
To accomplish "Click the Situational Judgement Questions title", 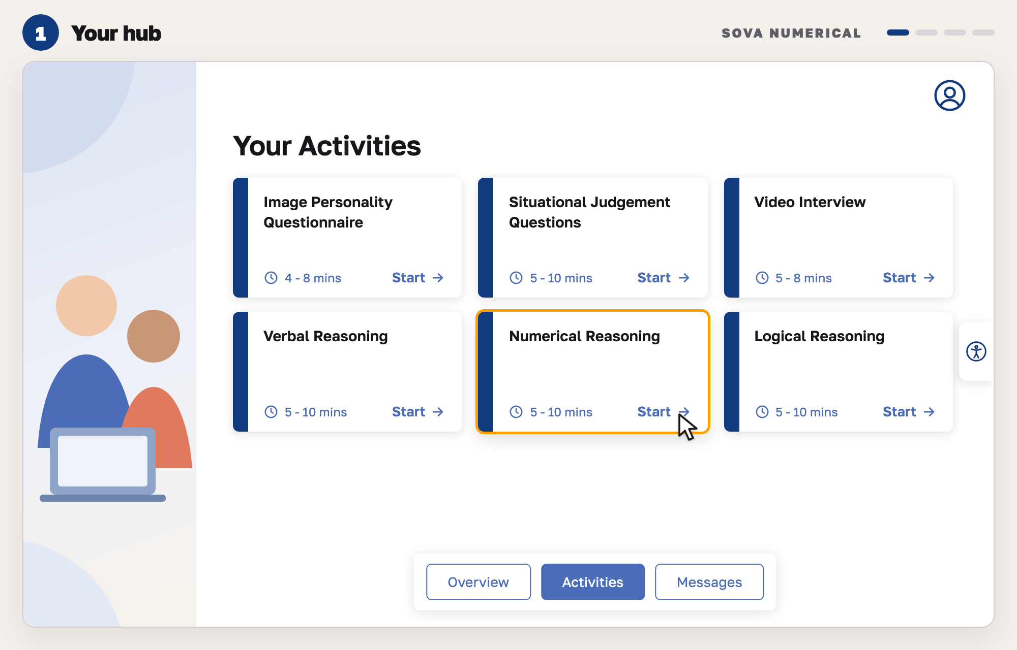I will [589, 212].
